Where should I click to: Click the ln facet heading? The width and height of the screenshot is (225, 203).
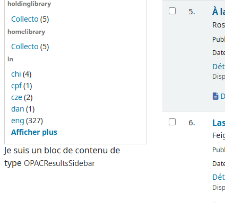[x=10, y=59]
